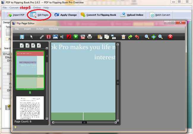Click page view horizontal scrollbar thumb
193x134 pixels.
click(84, 122)
